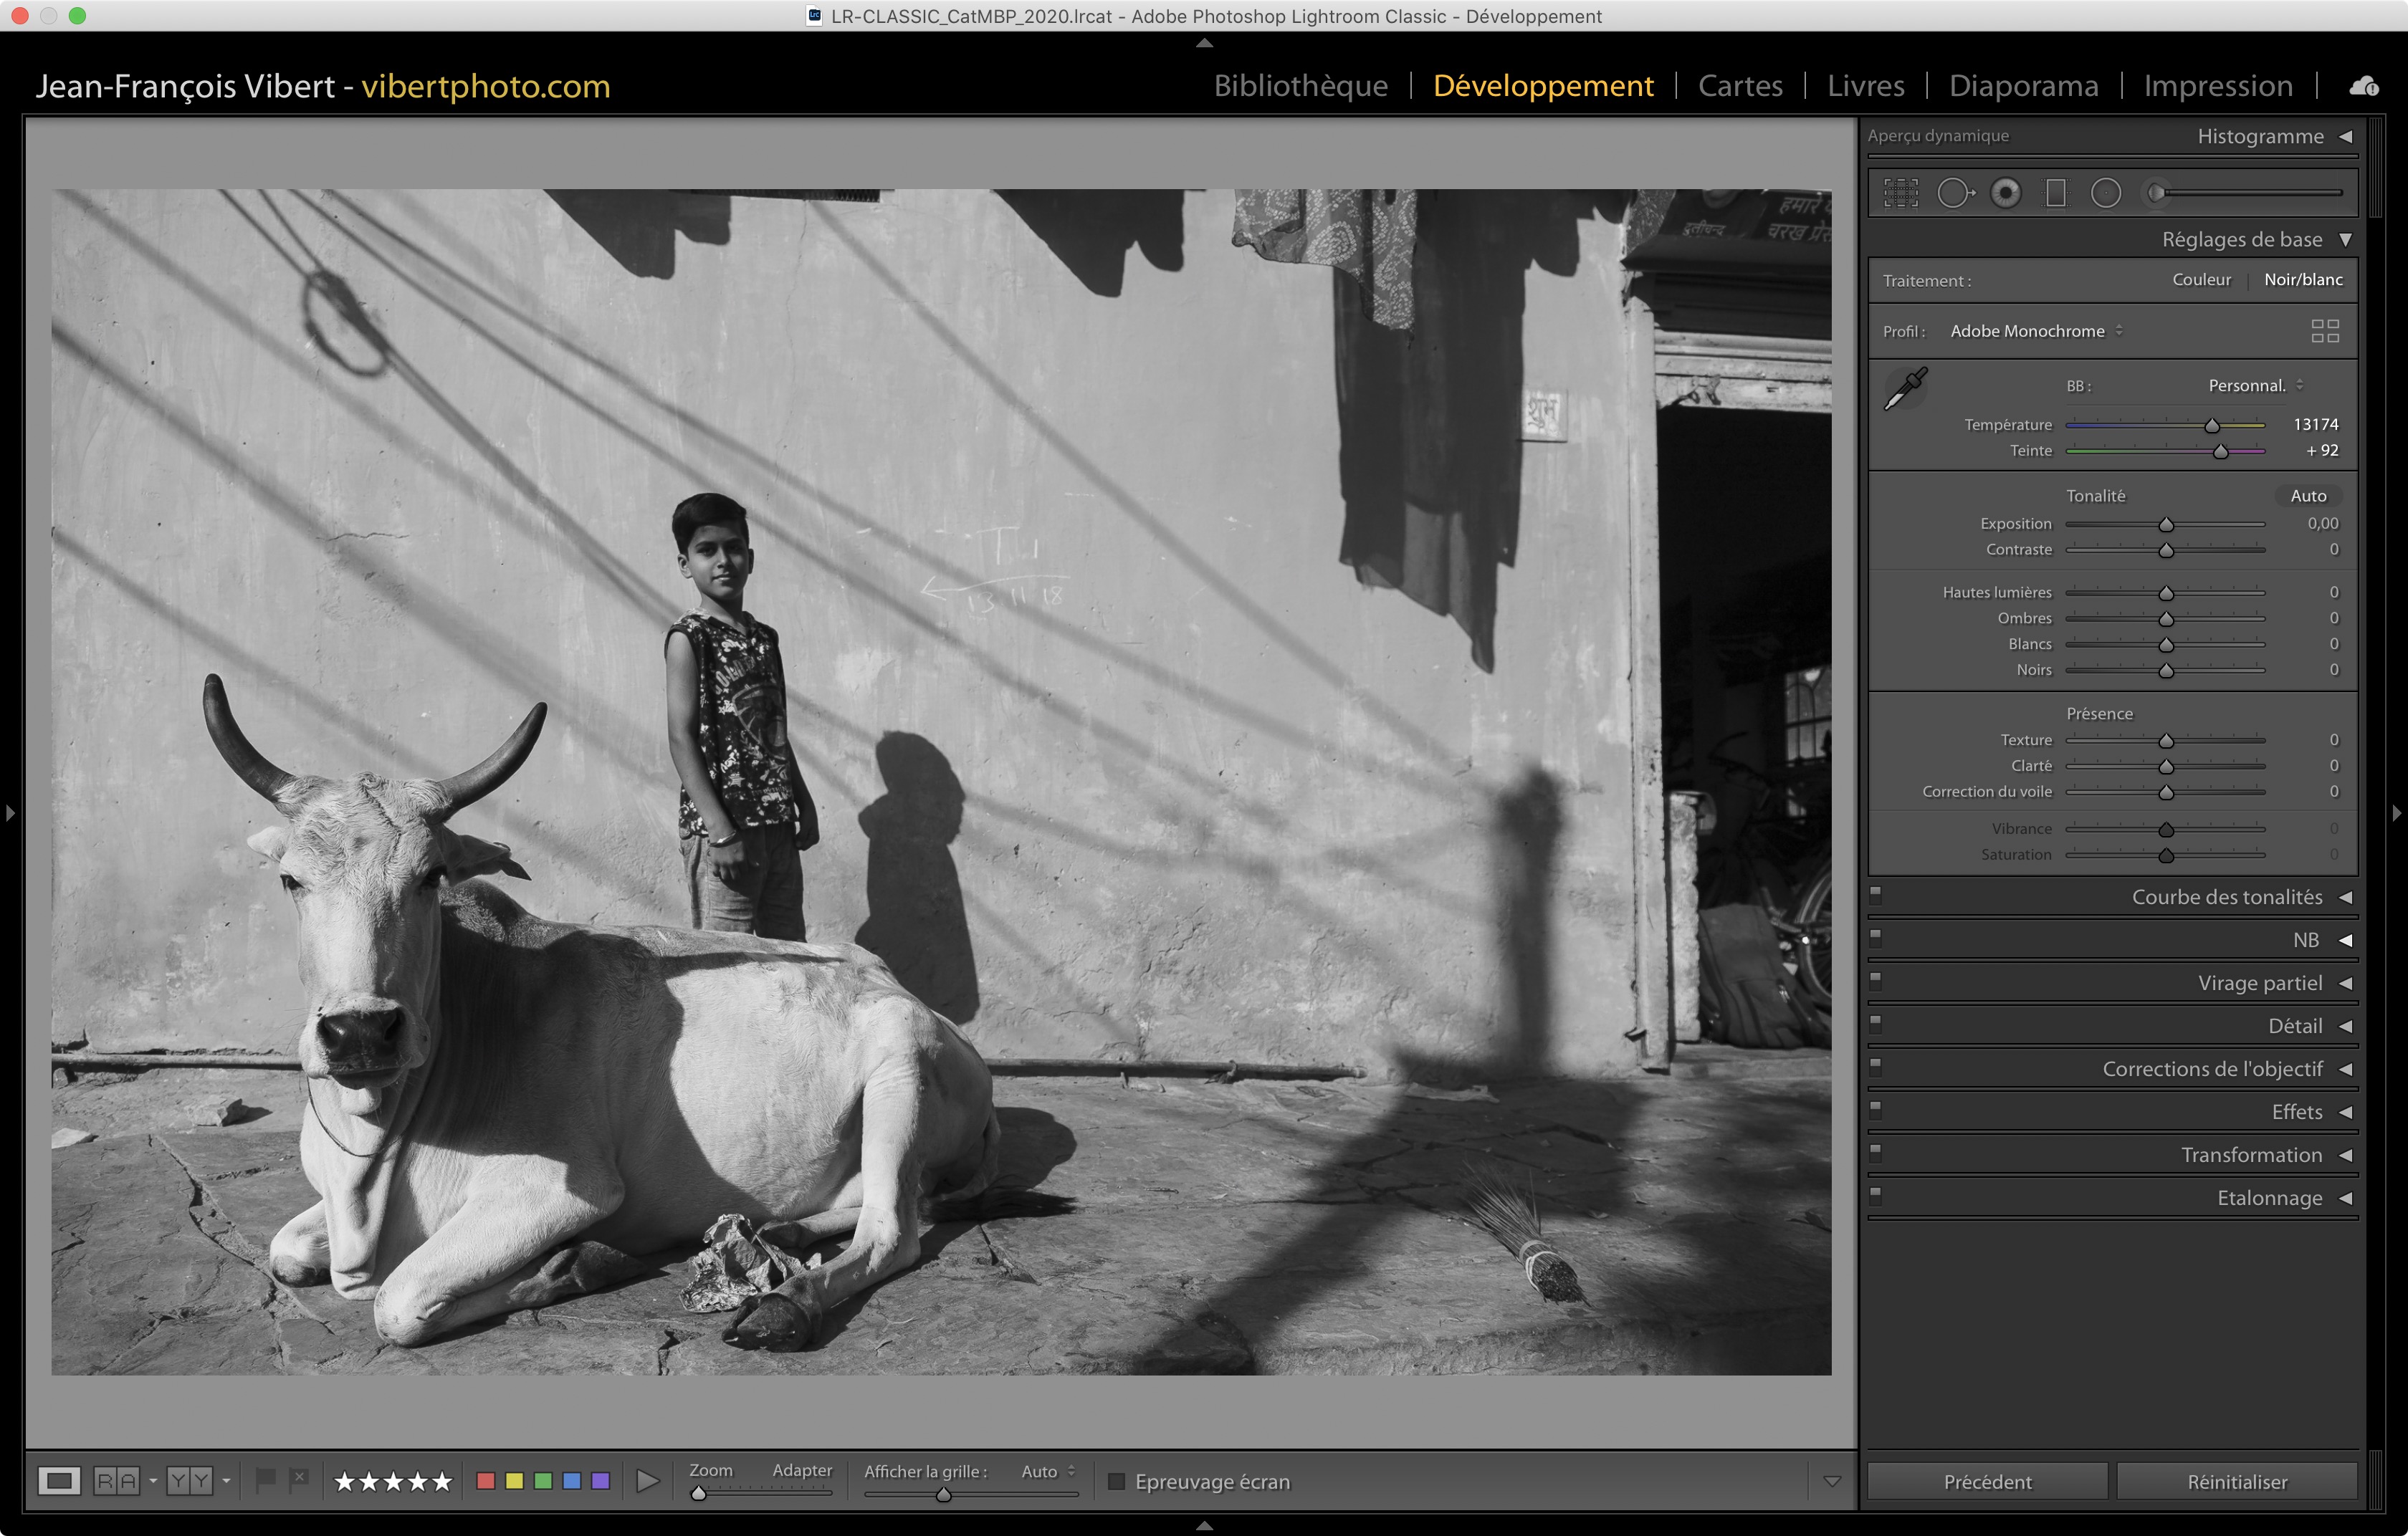Switch to loupe view mode icon
The image size is (2408, 1536).
click(59, 1481)
